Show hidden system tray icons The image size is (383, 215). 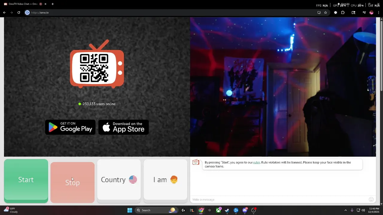pos(346,210)
